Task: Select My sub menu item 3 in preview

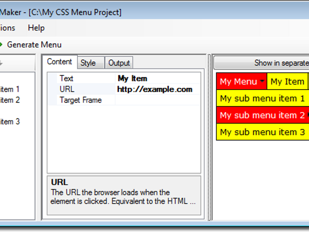Action: click(262, 132)
